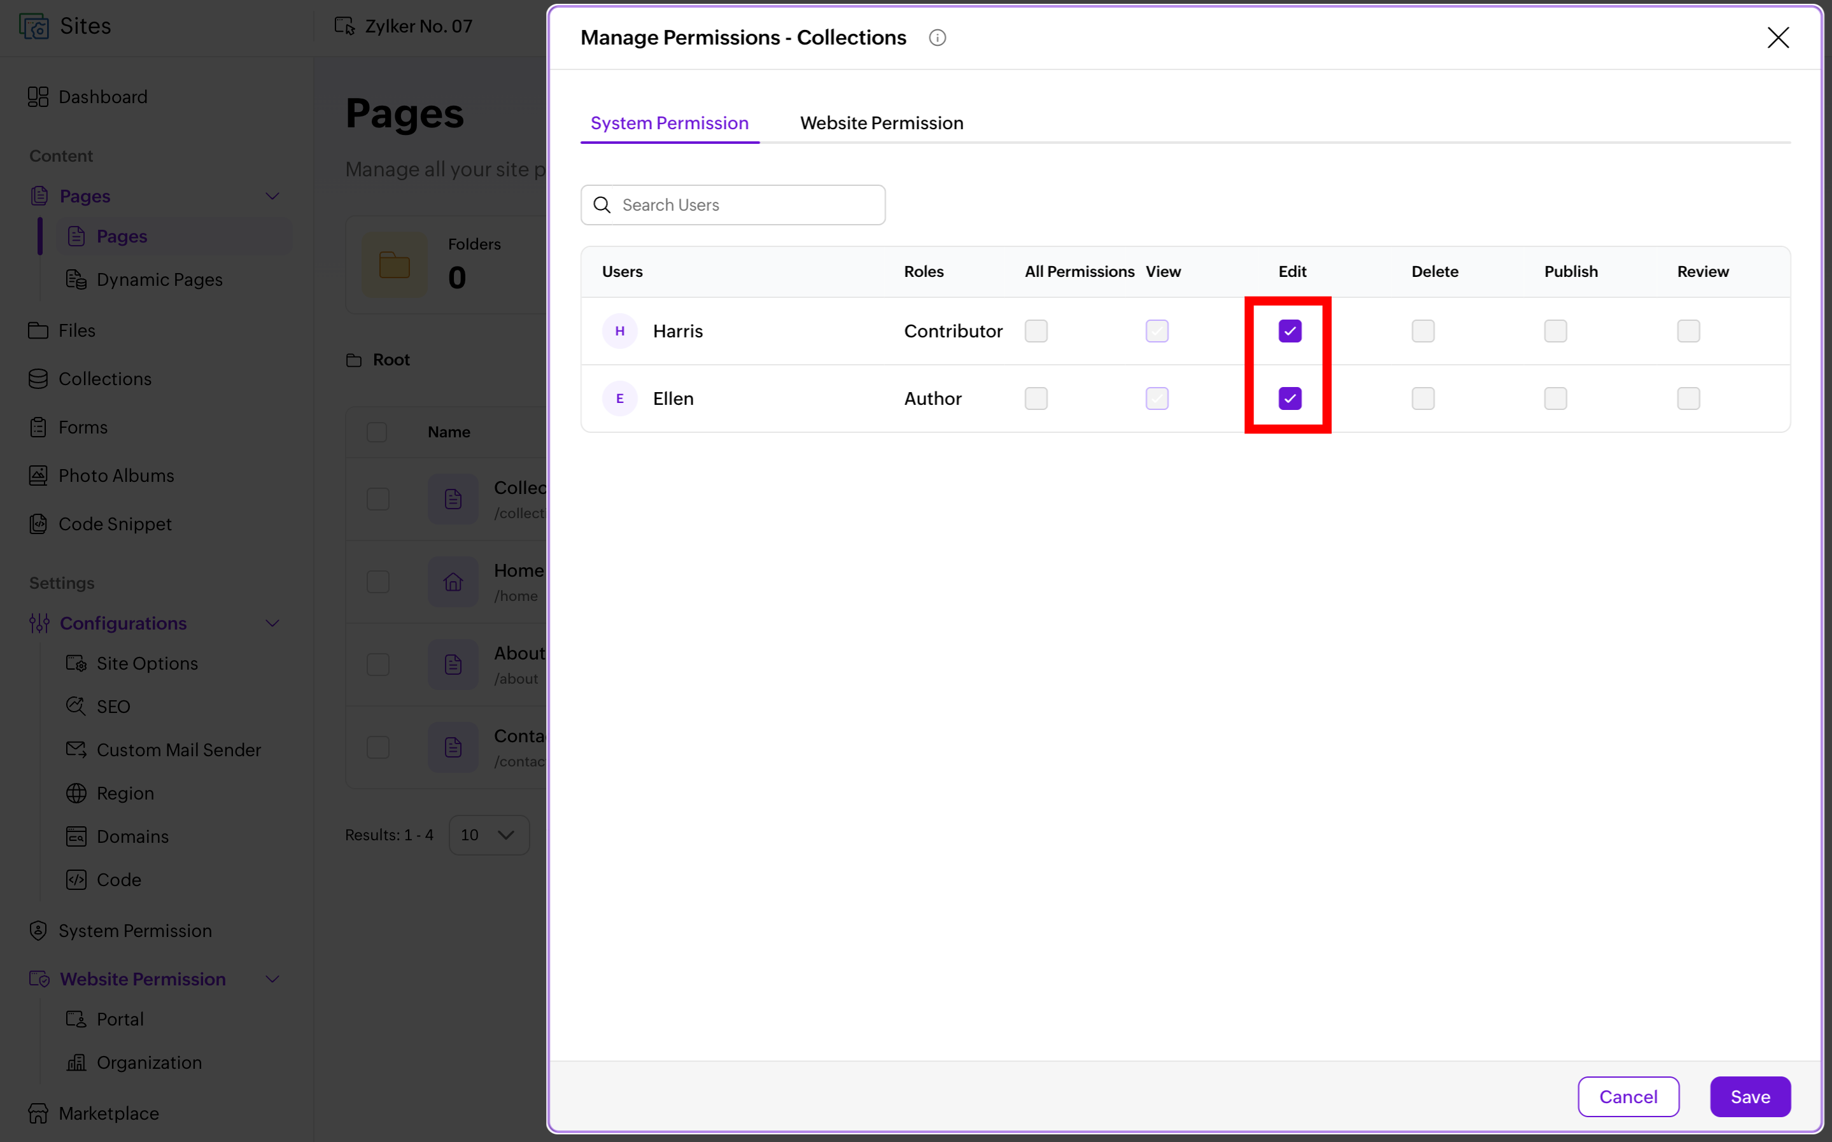1832x1142 pixels.
Task: Enable Delete permission for Ellen
Action: tap(1423, 398)
